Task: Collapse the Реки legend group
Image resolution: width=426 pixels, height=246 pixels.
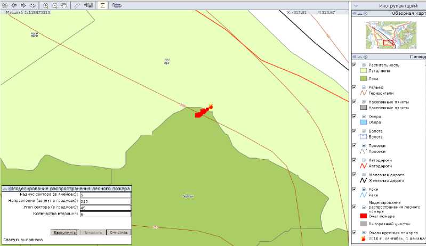Action: click(364, 190)
